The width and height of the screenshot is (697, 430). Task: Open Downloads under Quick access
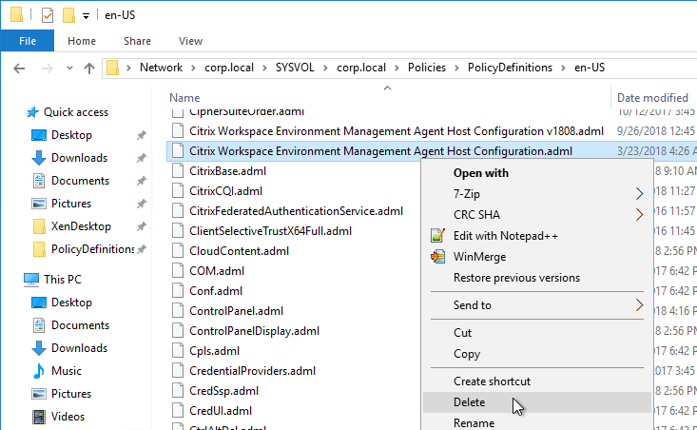pos(79,158)
